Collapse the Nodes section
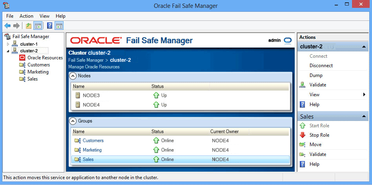 click(72, 76)
